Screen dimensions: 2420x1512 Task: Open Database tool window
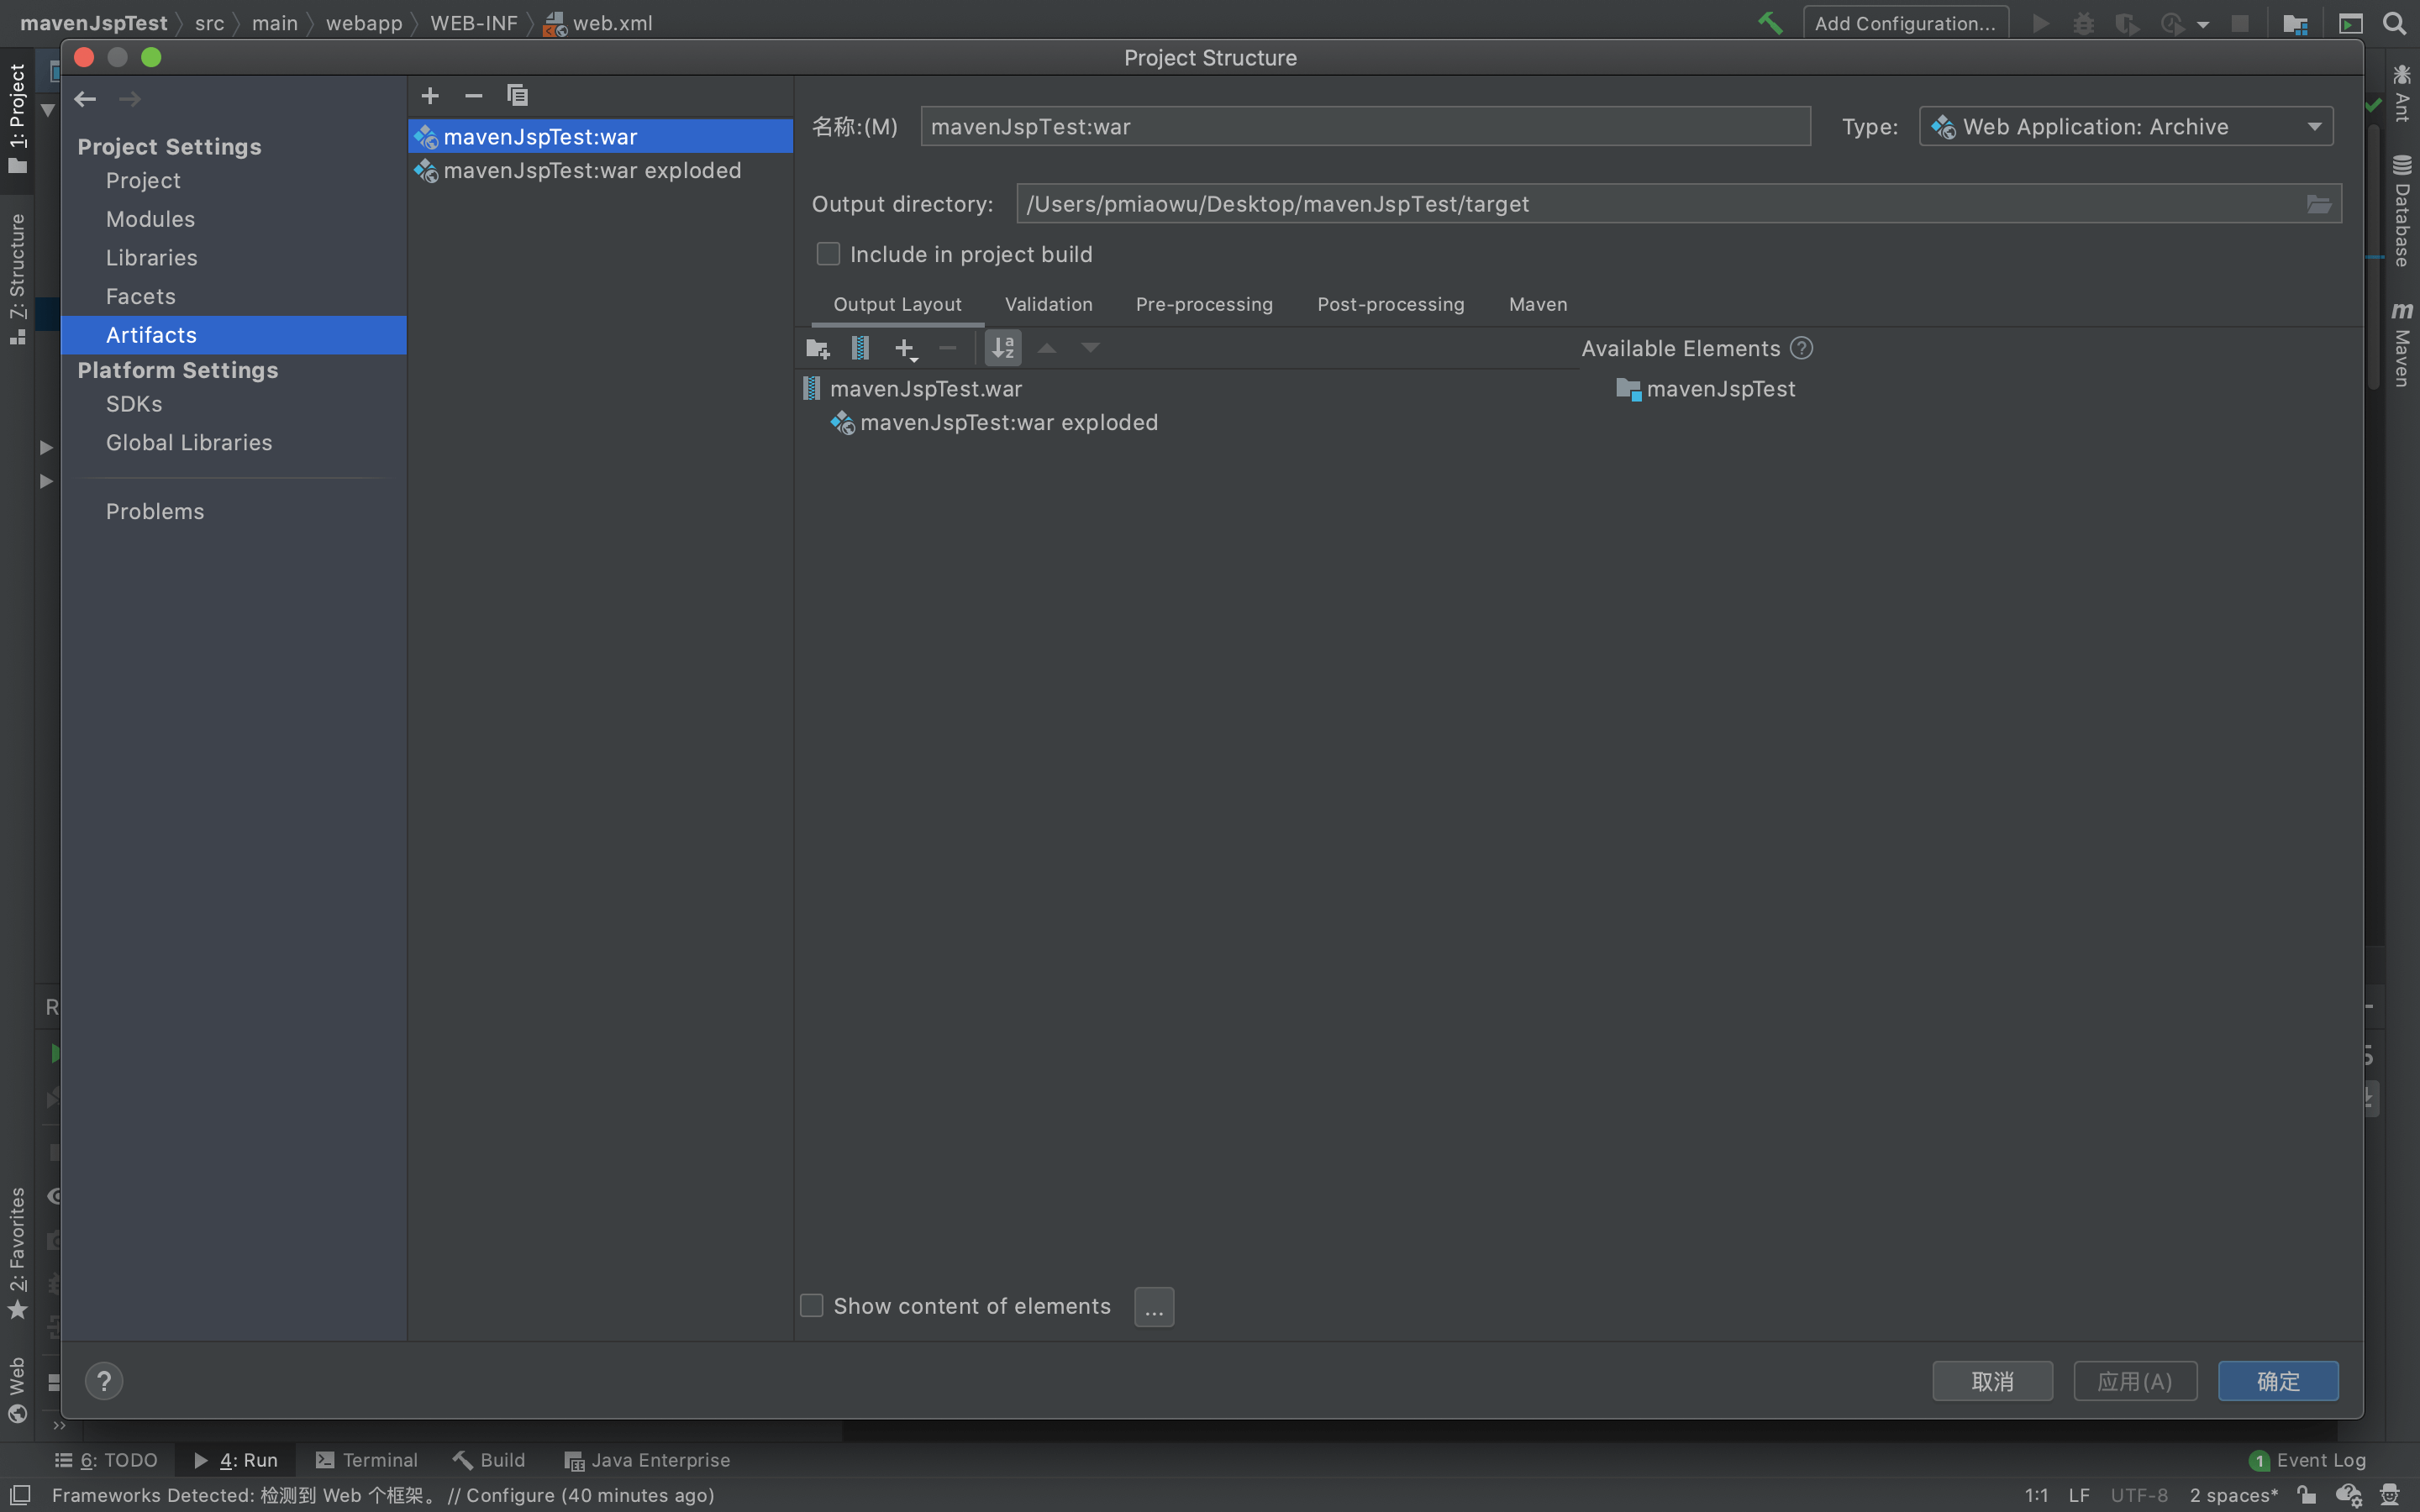click(2402, 211)
